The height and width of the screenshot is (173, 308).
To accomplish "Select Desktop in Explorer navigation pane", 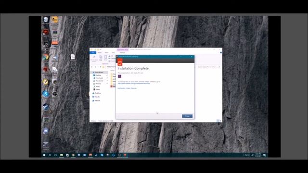I will point(98,75).
